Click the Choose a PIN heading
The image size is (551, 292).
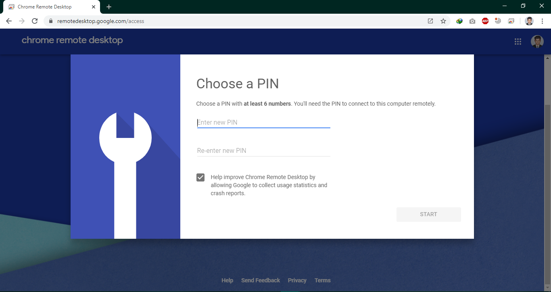pyautogui.click(x=238, y=83)
